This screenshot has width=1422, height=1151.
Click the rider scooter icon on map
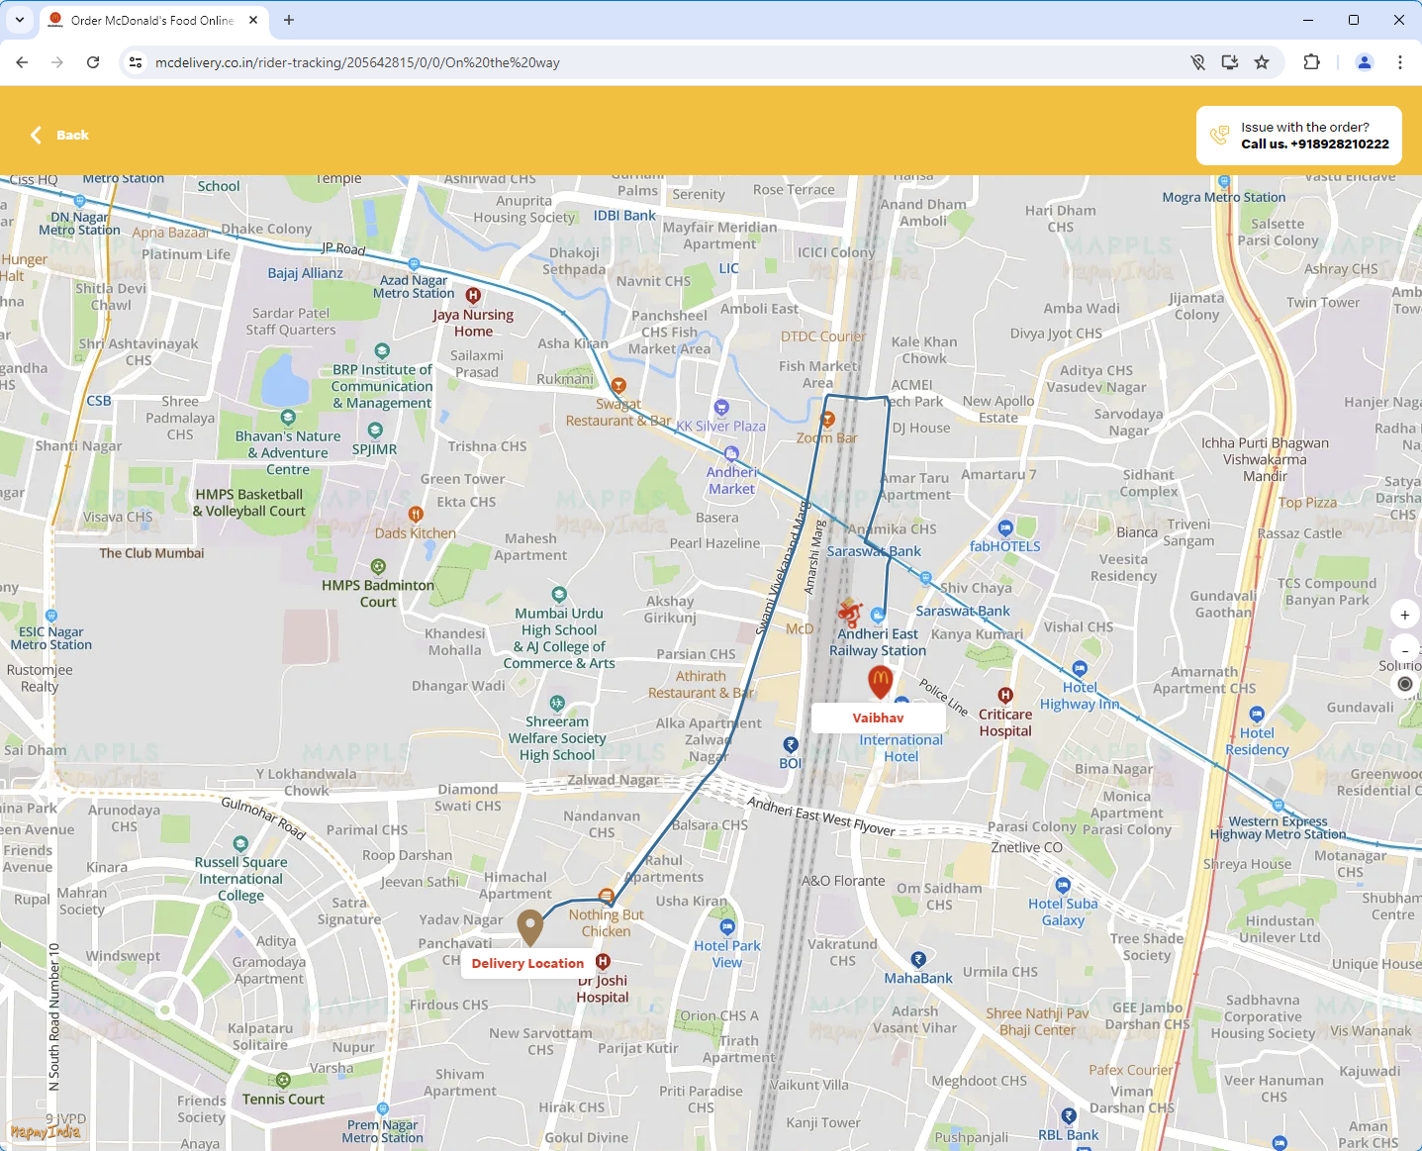coord(849,614)
